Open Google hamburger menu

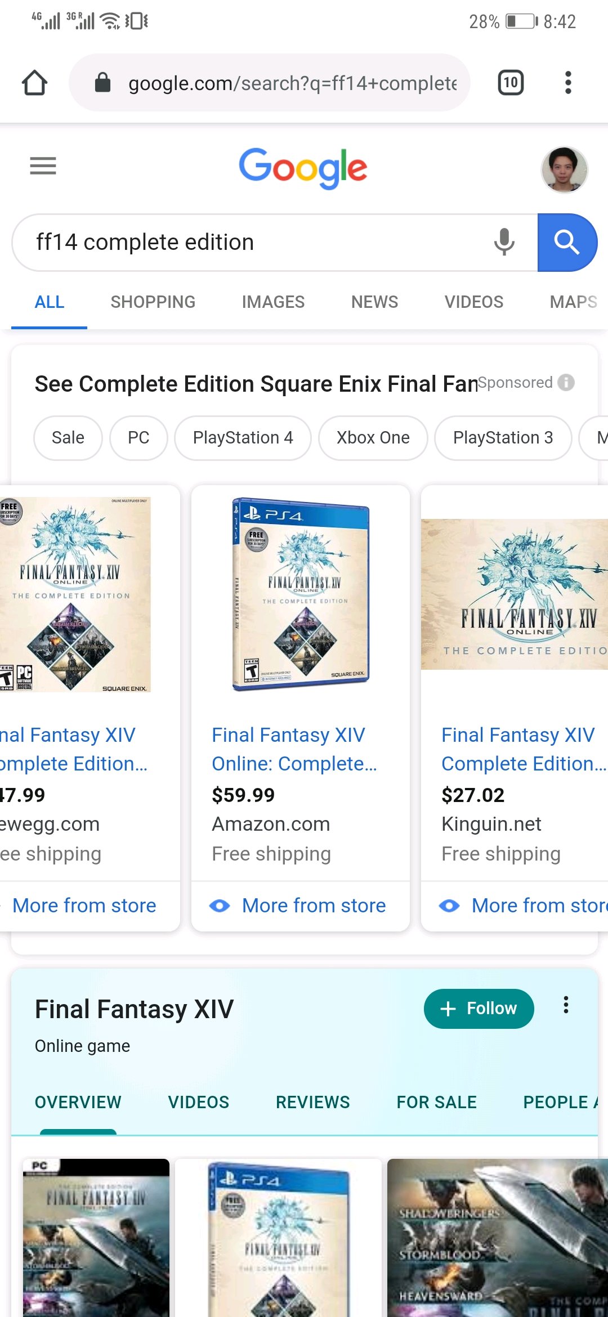[43, 166]
